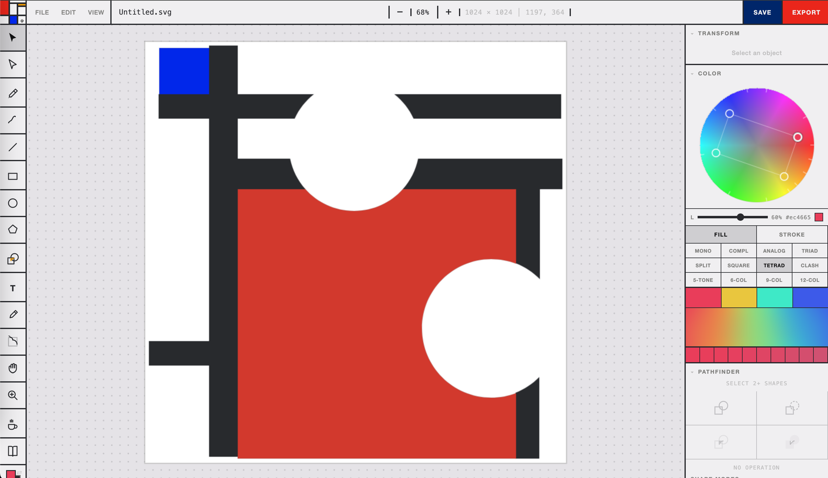This screenshot has width=828, height=478.
Task: Select the Zoom magnifier tool
Action: click(x=12, y=396)
